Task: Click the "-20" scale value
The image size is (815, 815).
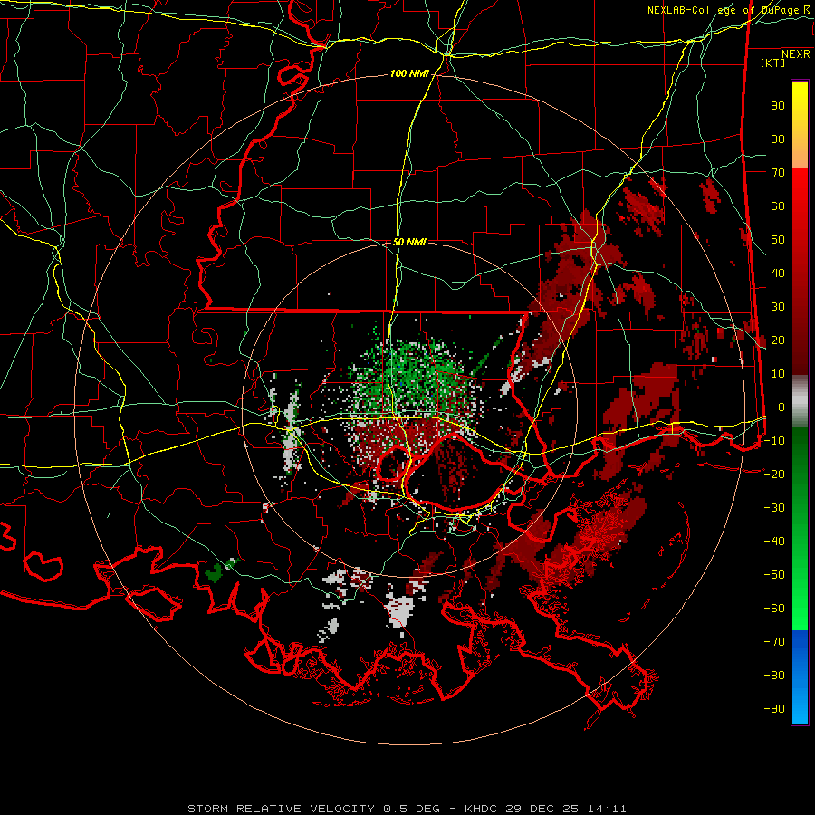Action: 774,474
